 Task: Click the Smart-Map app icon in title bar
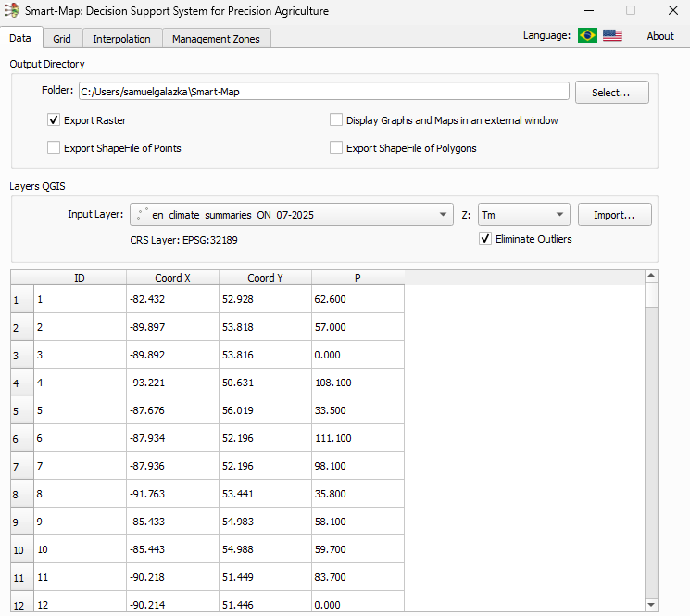coord(12,11)
